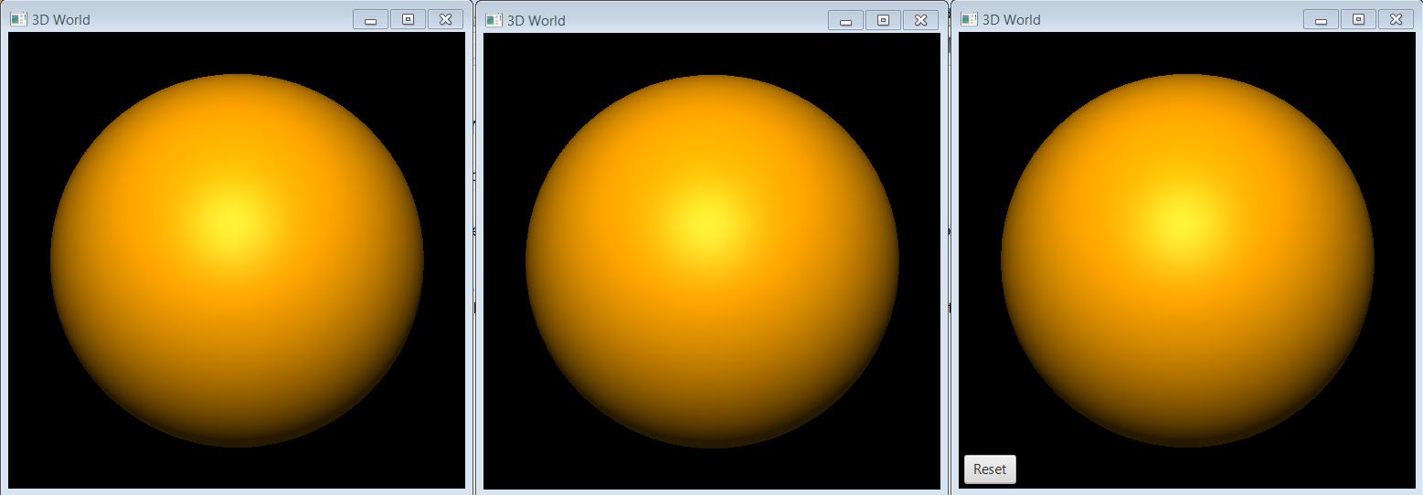This screenshot has width=1423, height=495.
Task: Minimize the right 3D World window
Action: (x=1321, y=20)
